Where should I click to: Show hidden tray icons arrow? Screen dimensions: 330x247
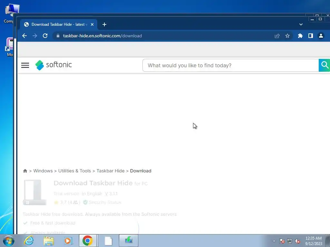coord(274,241)
